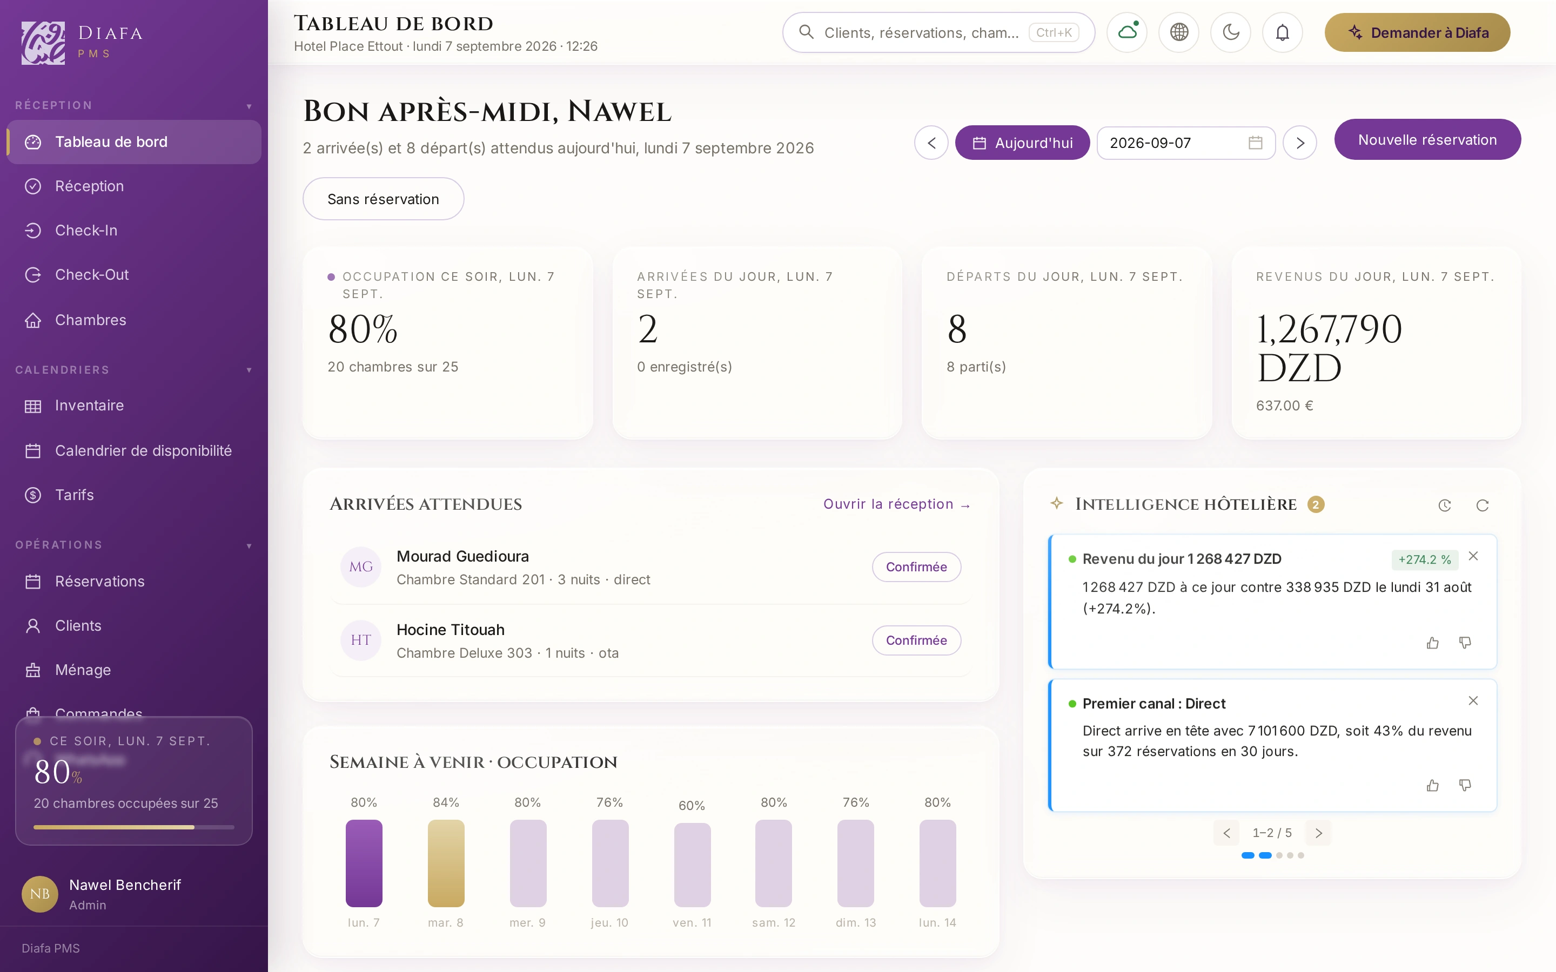Open insights history clock icon

(x=1444, y=505)
